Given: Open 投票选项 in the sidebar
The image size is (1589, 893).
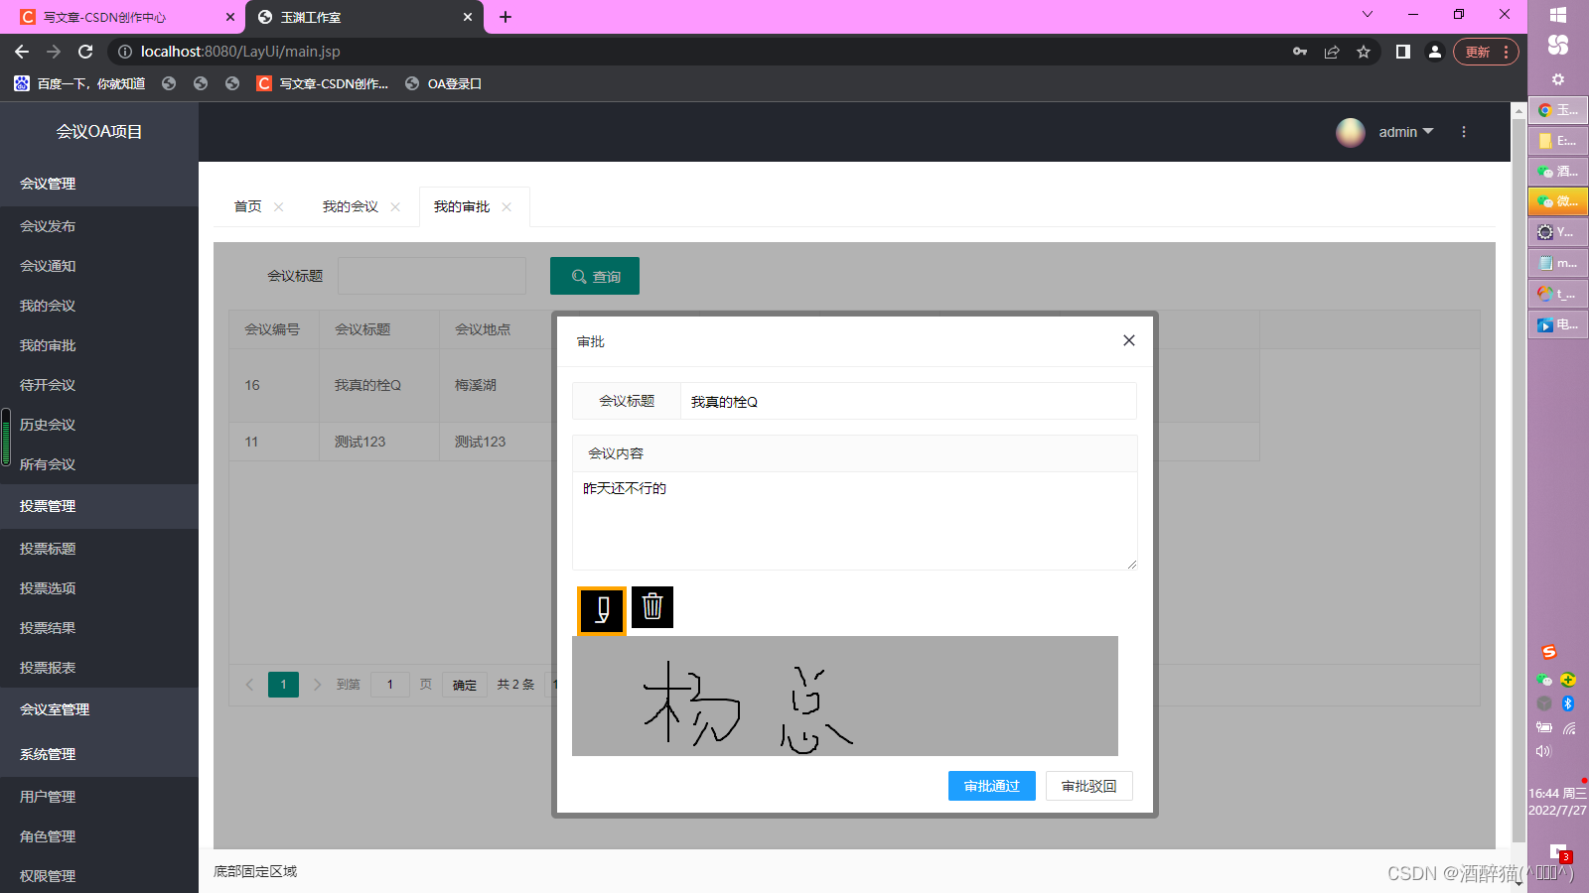Looking at the screenshot, I should (x=99, y=588).
